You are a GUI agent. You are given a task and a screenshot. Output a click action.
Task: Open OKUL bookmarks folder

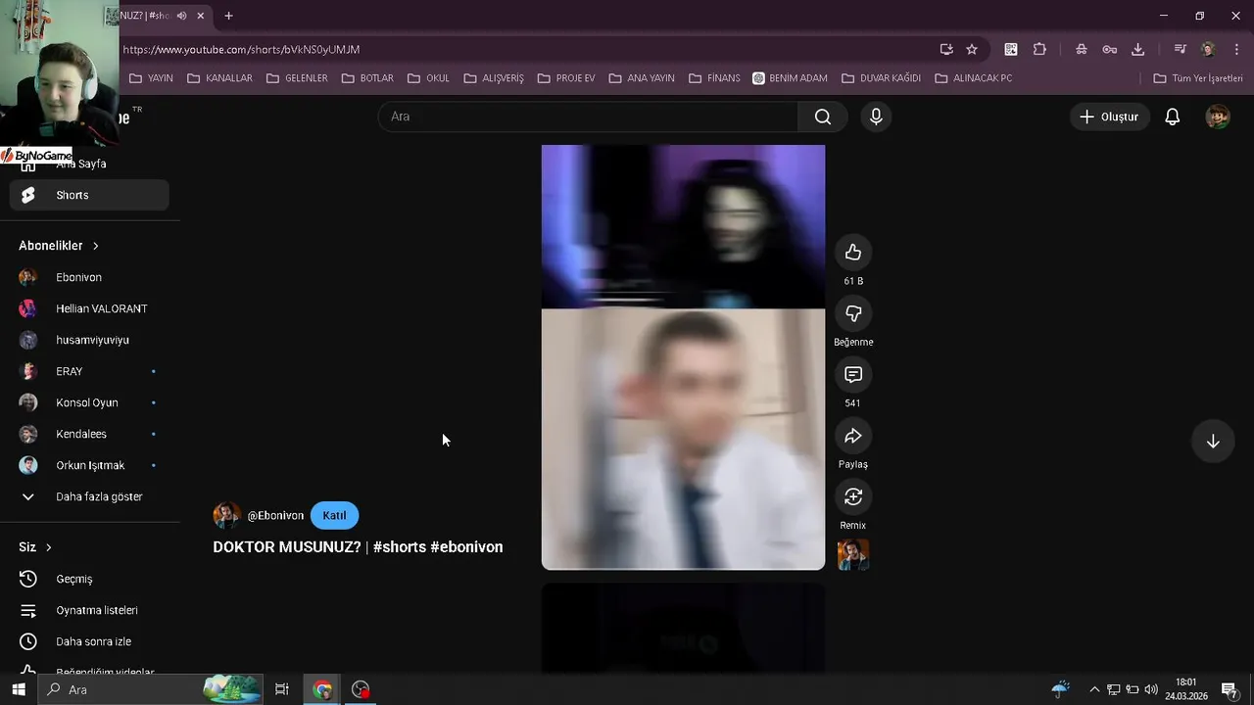pyautogui.click(x=428, y=78)
